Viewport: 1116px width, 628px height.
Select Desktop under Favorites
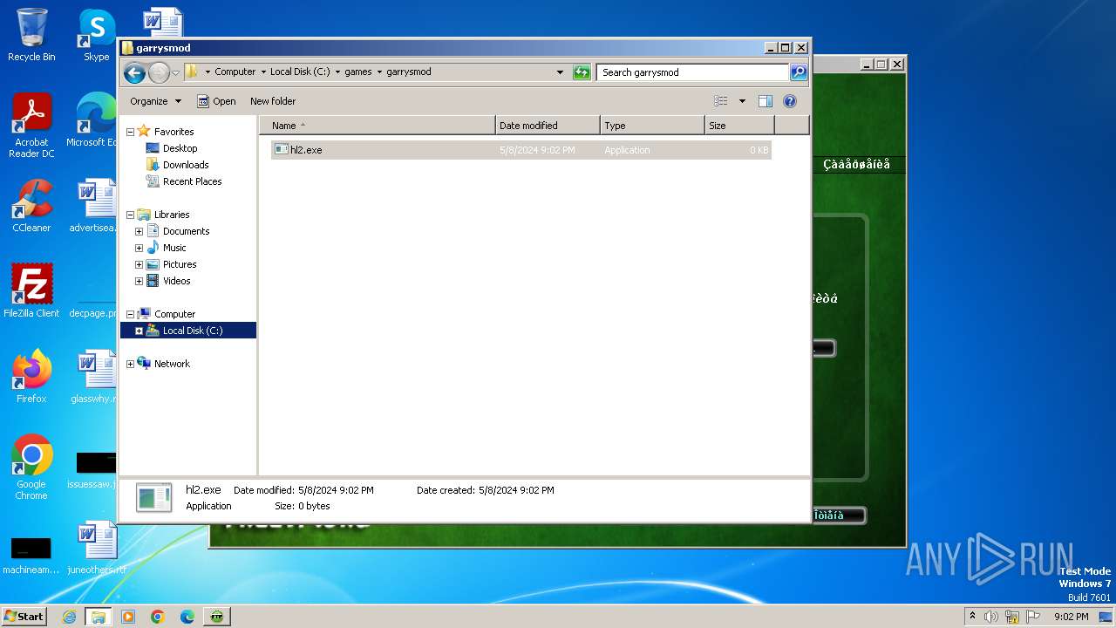pos(180,148)
